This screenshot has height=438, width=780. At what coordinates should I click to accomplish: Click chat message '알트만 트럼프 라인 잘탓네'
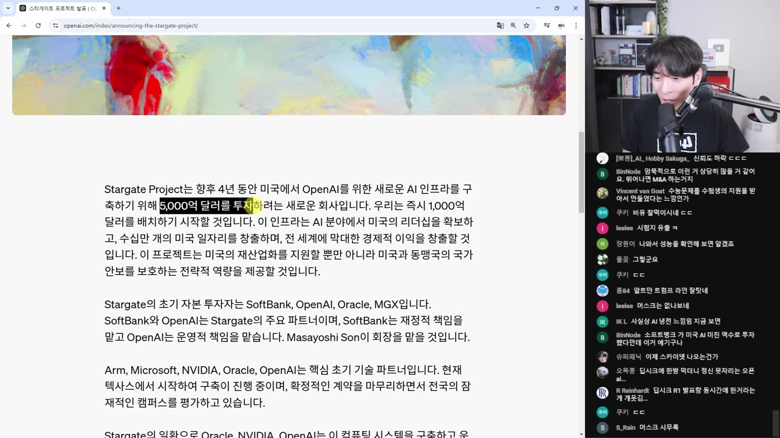[671, 290]
